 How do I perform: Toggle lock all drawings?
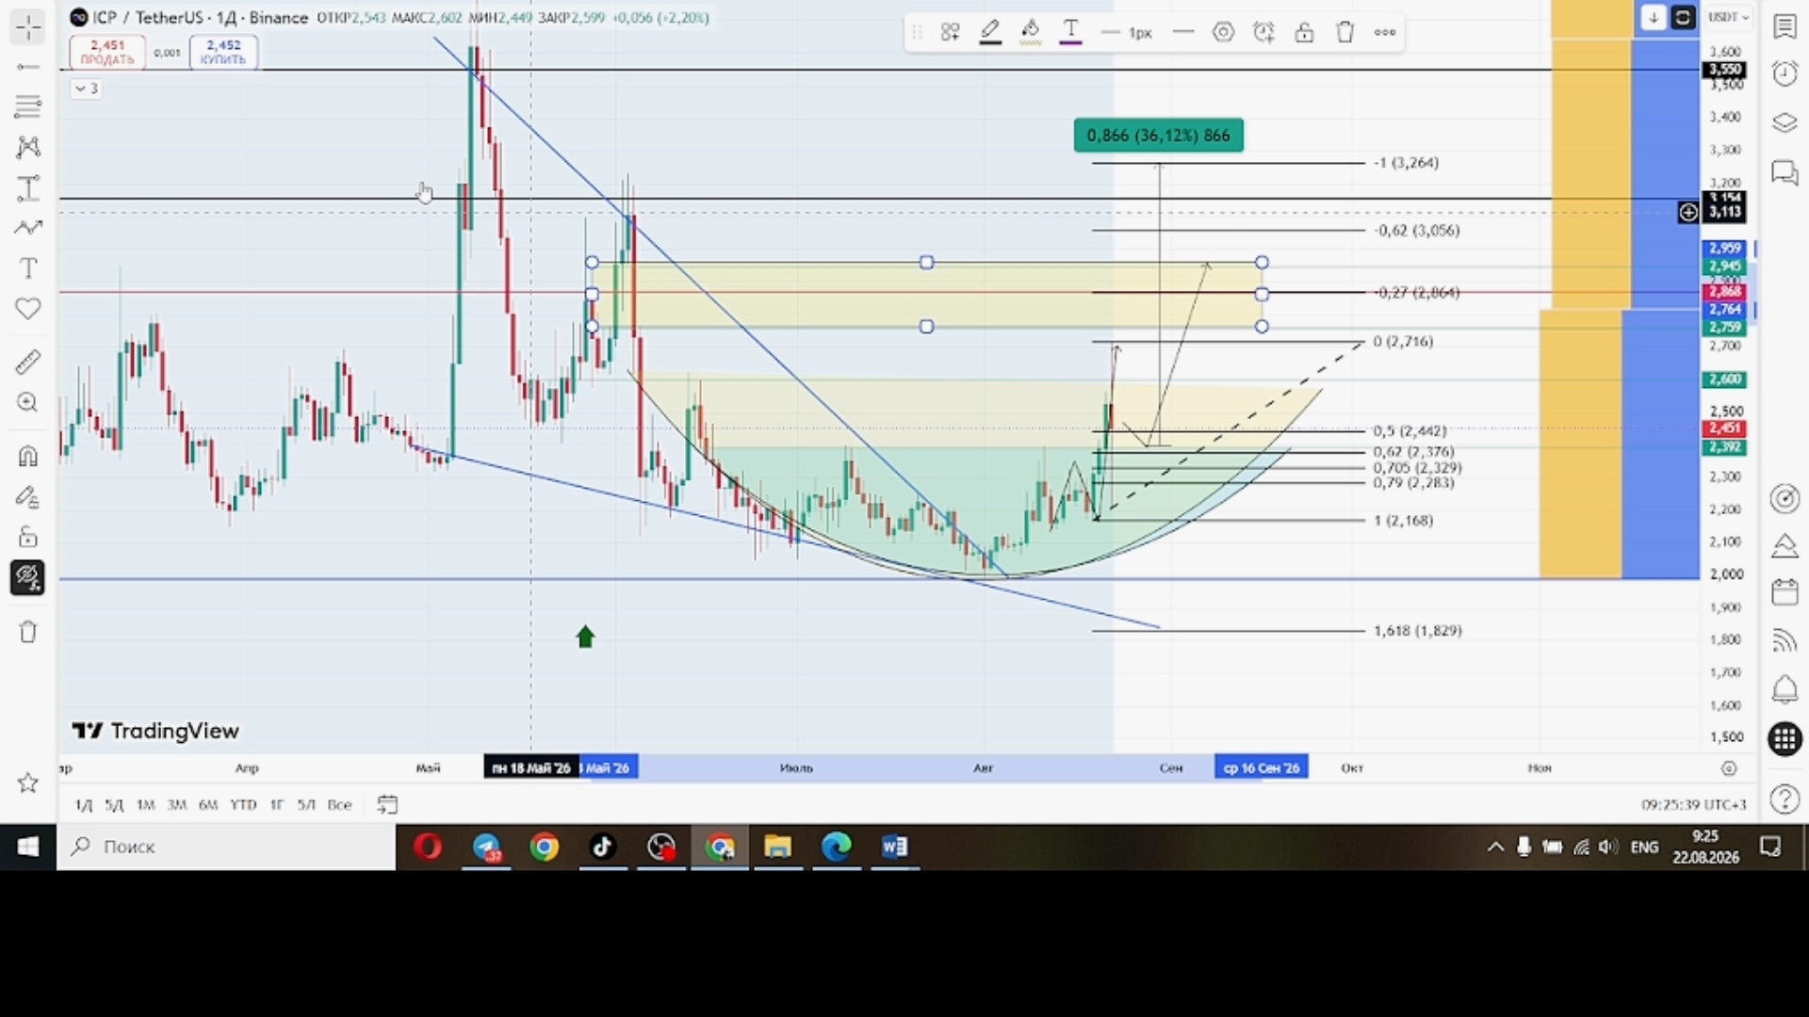coord(28,537)
